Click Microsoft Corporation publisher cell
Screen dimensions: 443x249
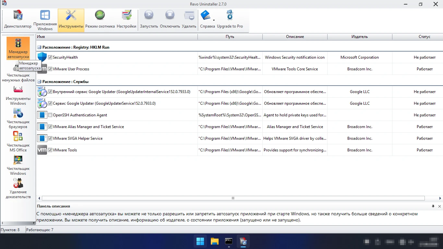[x=360, y=57]
